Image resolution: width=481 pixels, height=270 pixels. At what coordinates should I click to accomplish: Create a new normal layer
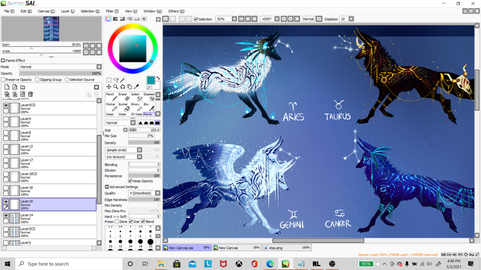[7, 87]
